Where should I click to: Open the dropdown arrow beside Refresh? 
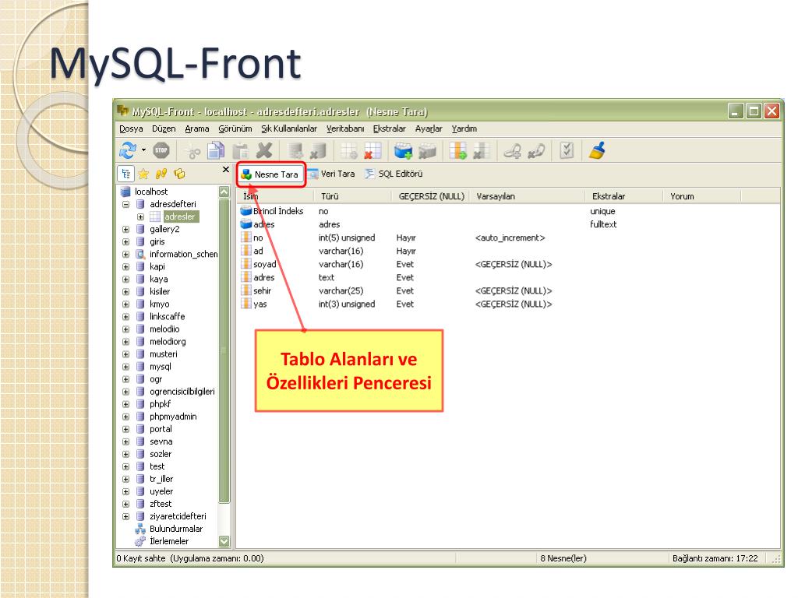(143, 150)
